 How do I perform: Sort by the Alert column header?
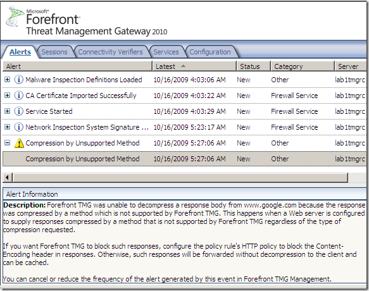coord(77,66)
